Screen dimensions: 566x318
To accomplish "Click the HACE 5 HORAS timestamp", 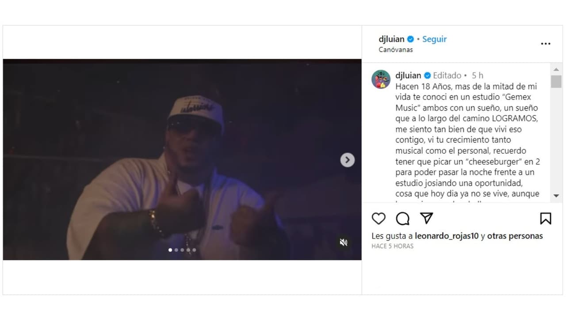I will [393, 246].
